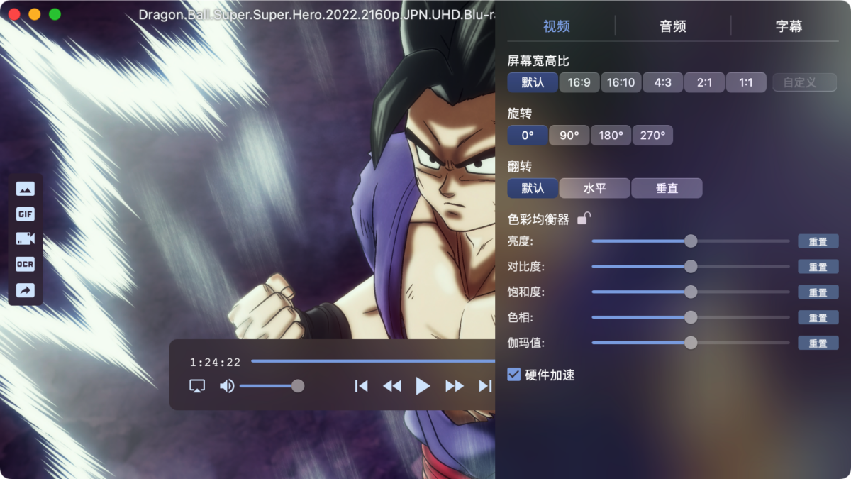Set rotation to 0°

click(x=528, y=135)
